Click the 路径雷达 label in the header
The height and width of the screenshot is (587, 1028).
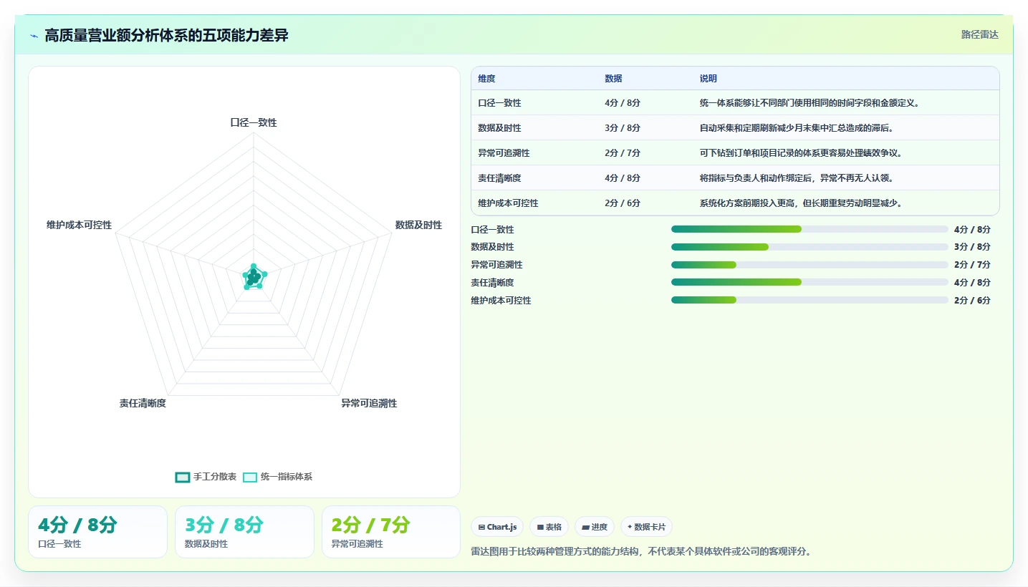click(979, 34)
